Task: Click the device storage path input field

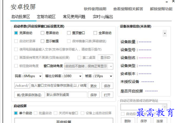Action: click(x=59, y=86)
